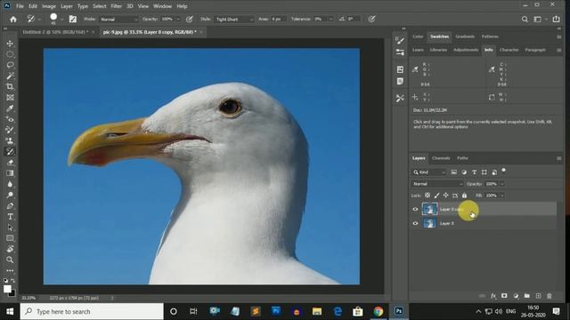570x320 pixels.
Task: Open the Select menu
Action: pyautogui.click(x=99, y=6)
